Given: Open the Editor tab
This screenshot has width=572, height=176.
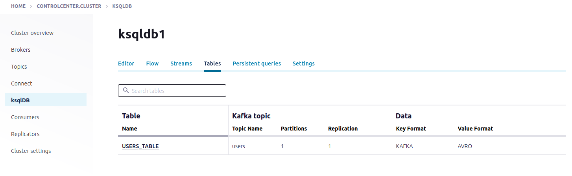Looking at the screenshot, I should pos(126,64).
